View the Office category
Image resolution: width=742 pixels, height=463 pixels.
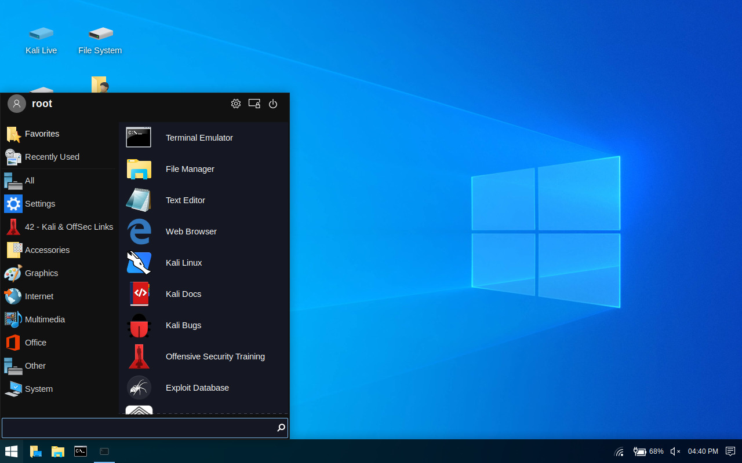pyautogui.click(x=35, y=343)
